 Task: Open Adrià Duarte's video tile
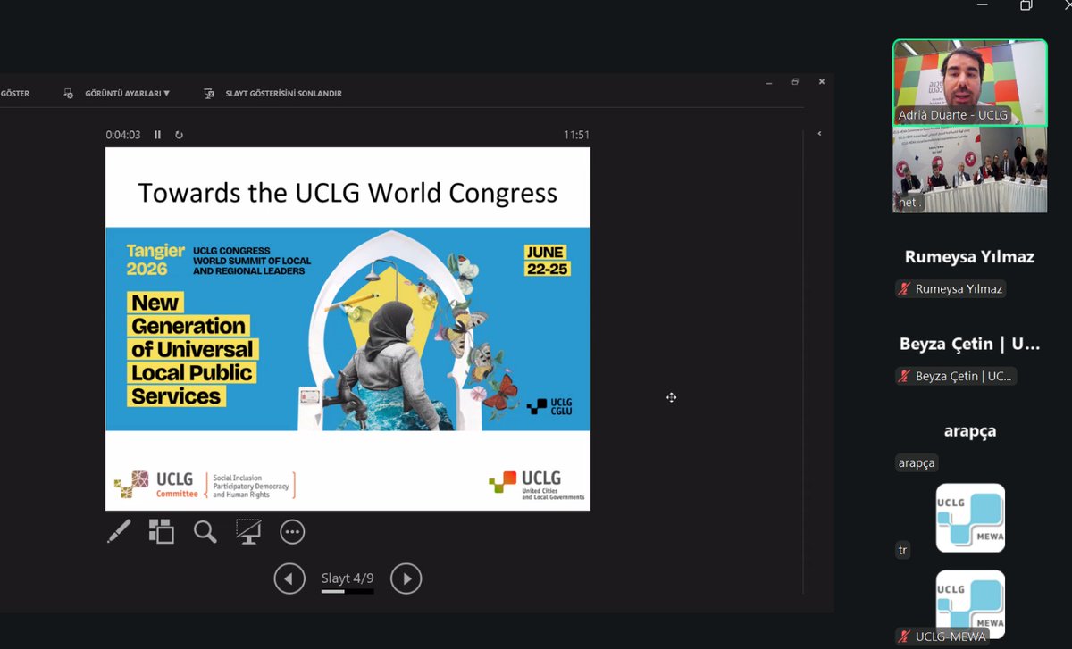click(x=969, y=82)
